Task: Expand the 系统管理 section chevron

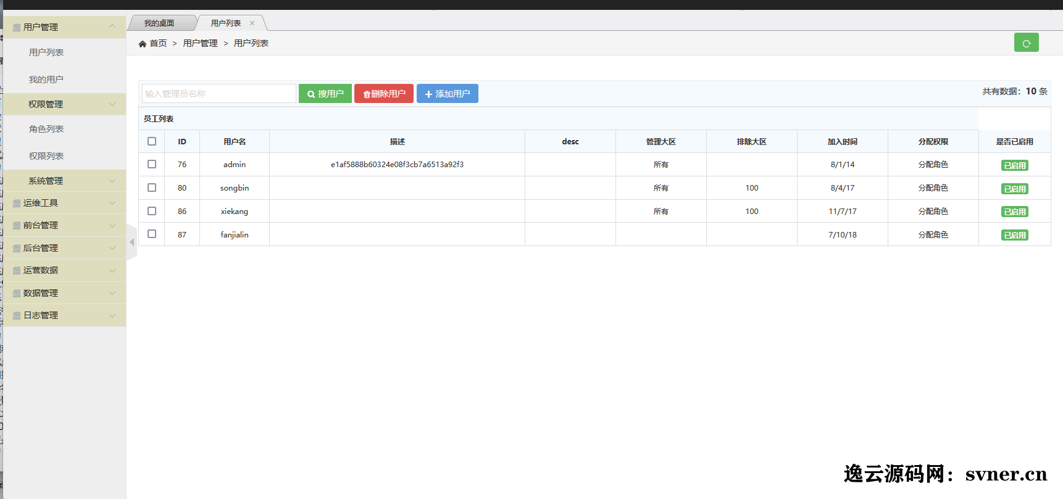Action: pos(112,181)
